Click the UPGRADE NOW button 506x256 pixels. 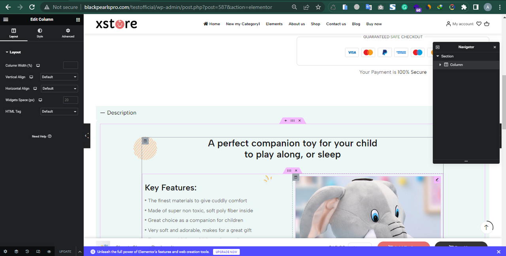pyautogui.click(x=227, y=252)
